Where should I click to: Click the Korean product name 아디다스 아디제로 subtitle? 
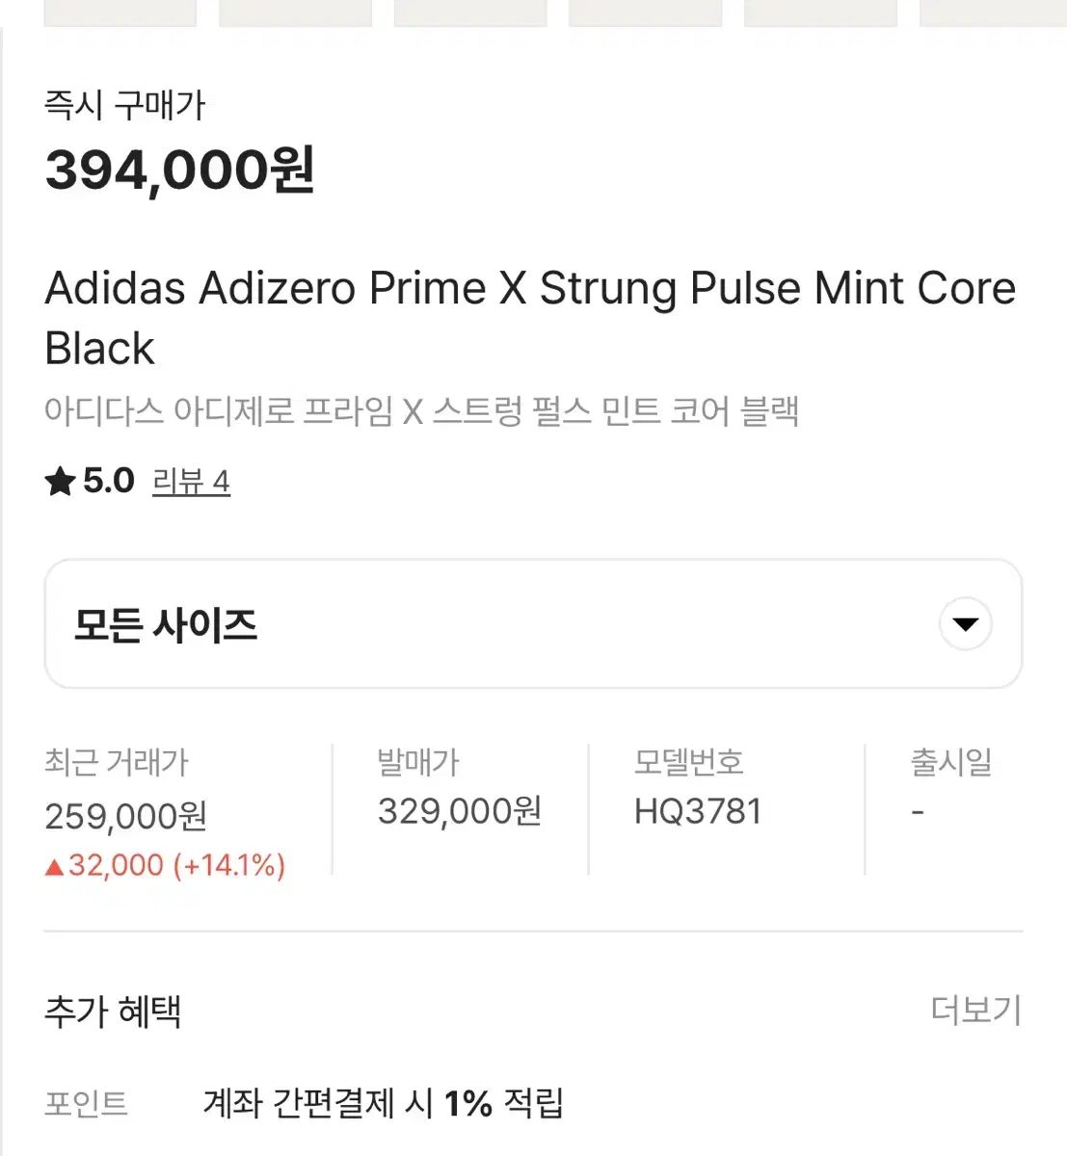pos(421,411)
